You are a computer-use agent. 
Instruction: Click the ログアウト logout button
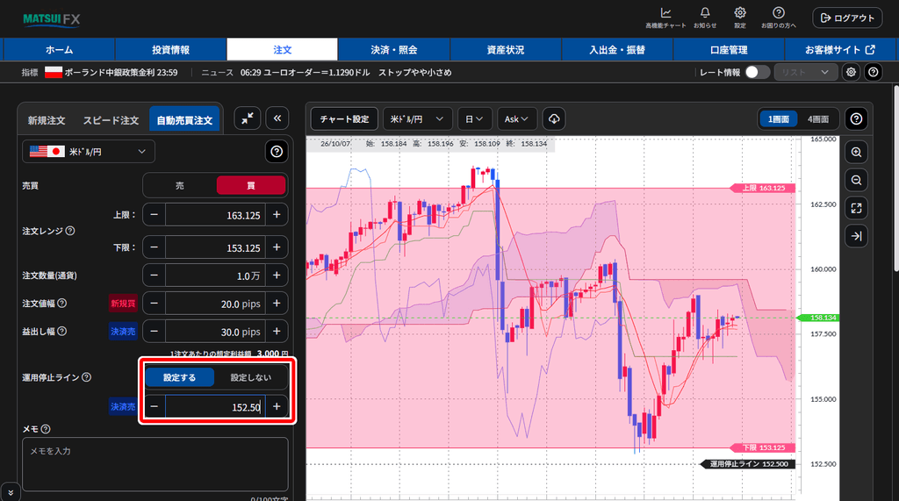(847, 18)
